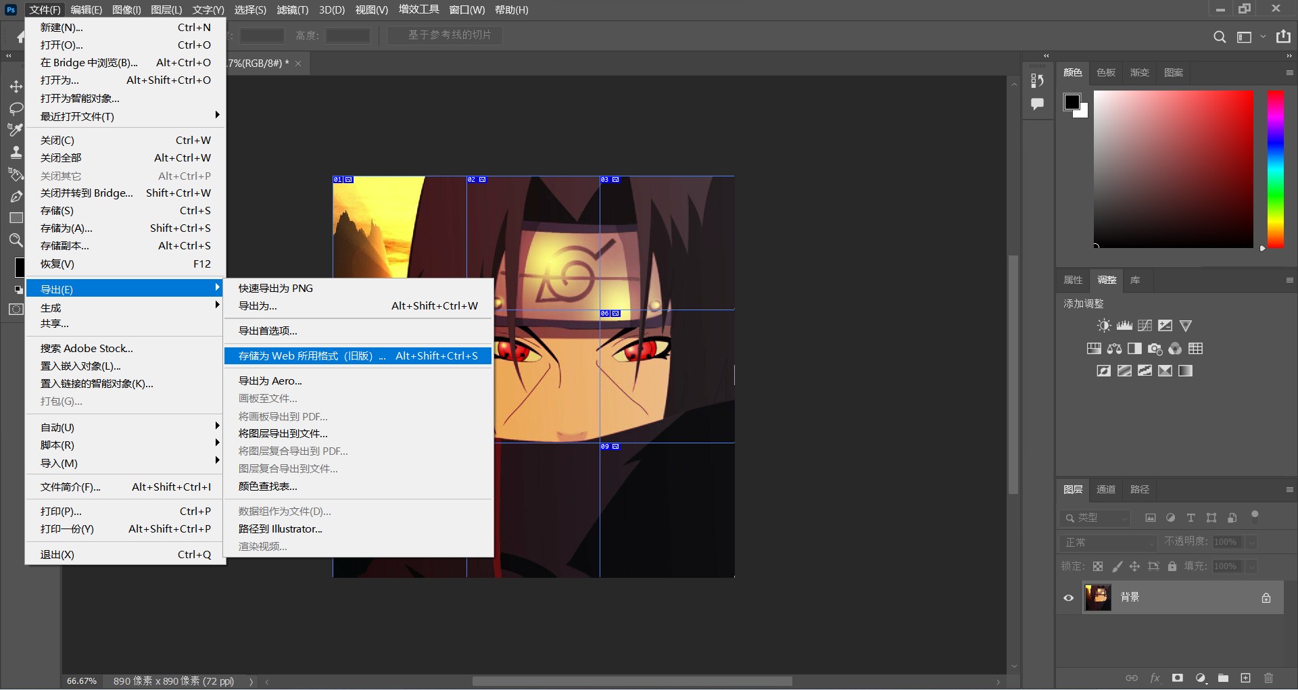Image resolution: width=1298 pixels, height=690 pixels.
Task: Open the 类型 layer filter dropdown
Action: point(1095,518)
